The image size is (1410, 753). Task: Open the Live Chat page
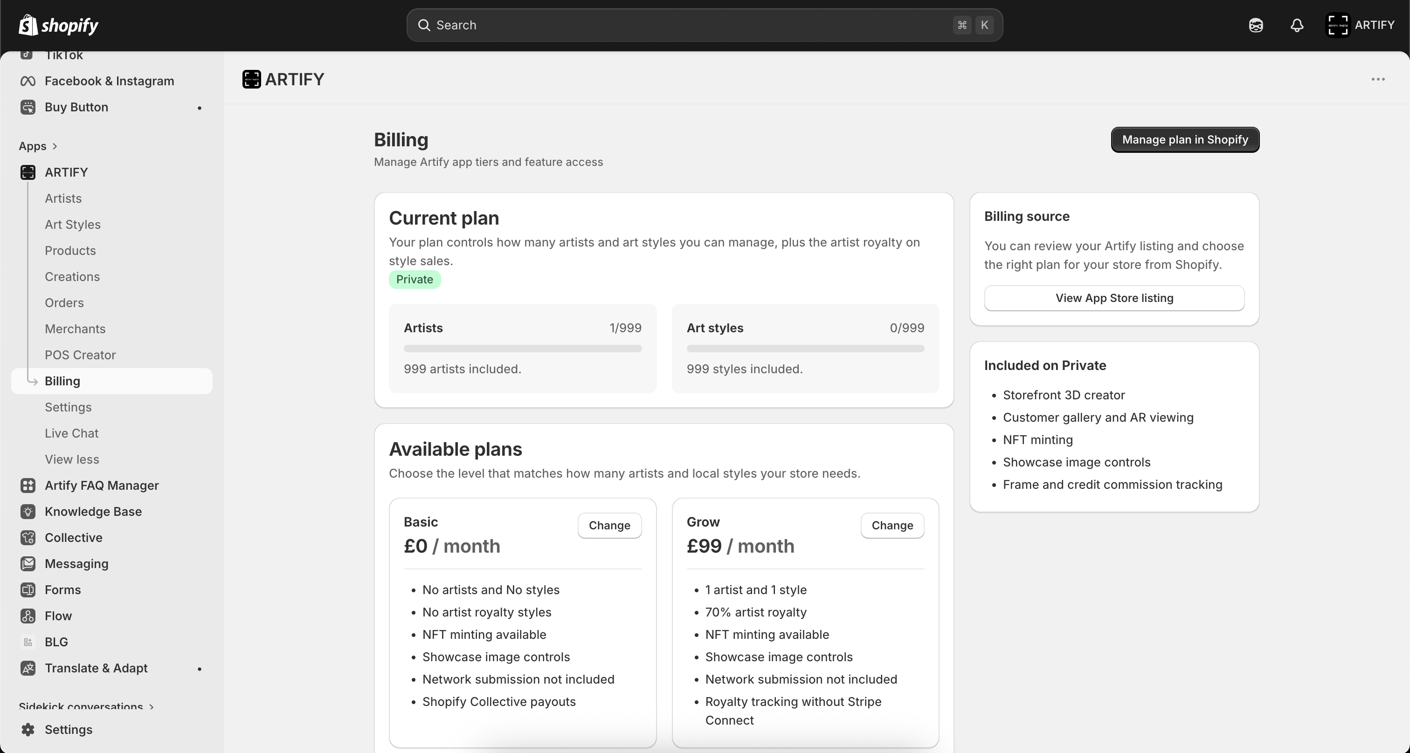click(x=71, y=433)
